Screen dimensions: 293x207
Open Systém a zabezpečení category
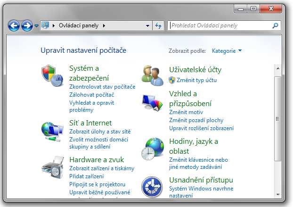[89, 73]
